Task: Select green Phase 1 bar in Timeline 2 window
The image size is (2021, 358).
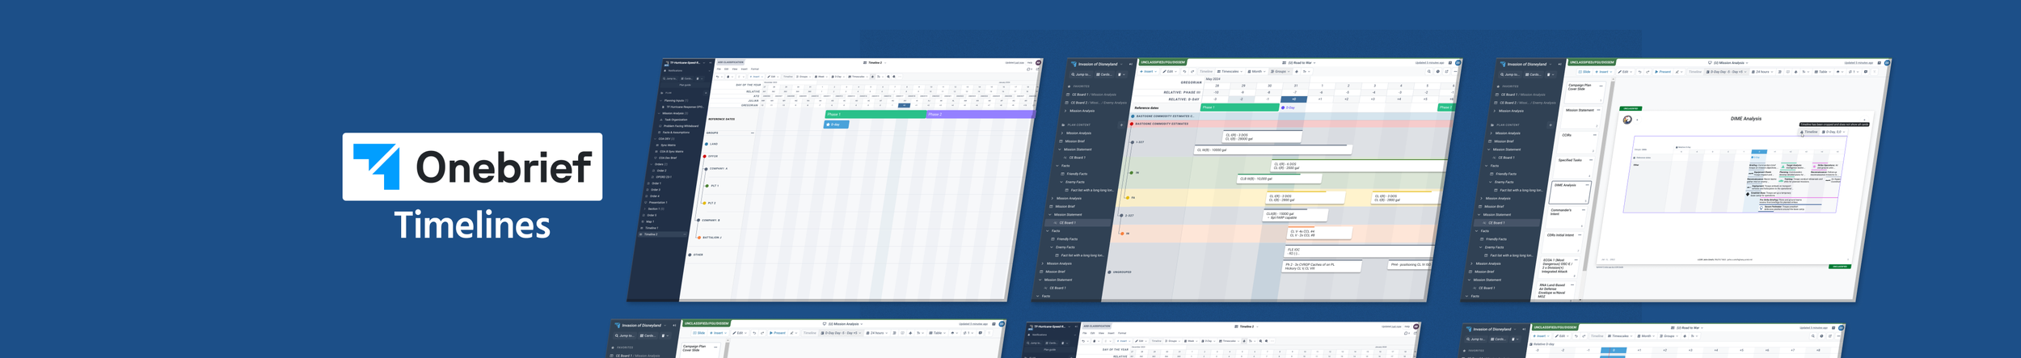Action: click(875, 114)
